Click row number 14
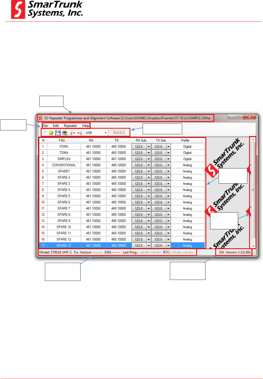Screen dimensions: 263x379 coord(43,227)
